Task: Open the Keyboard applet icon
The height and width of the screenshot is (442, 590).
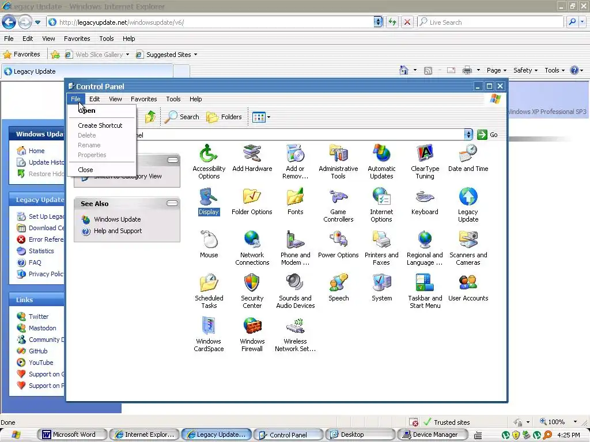Action: (x=425, y=201)
